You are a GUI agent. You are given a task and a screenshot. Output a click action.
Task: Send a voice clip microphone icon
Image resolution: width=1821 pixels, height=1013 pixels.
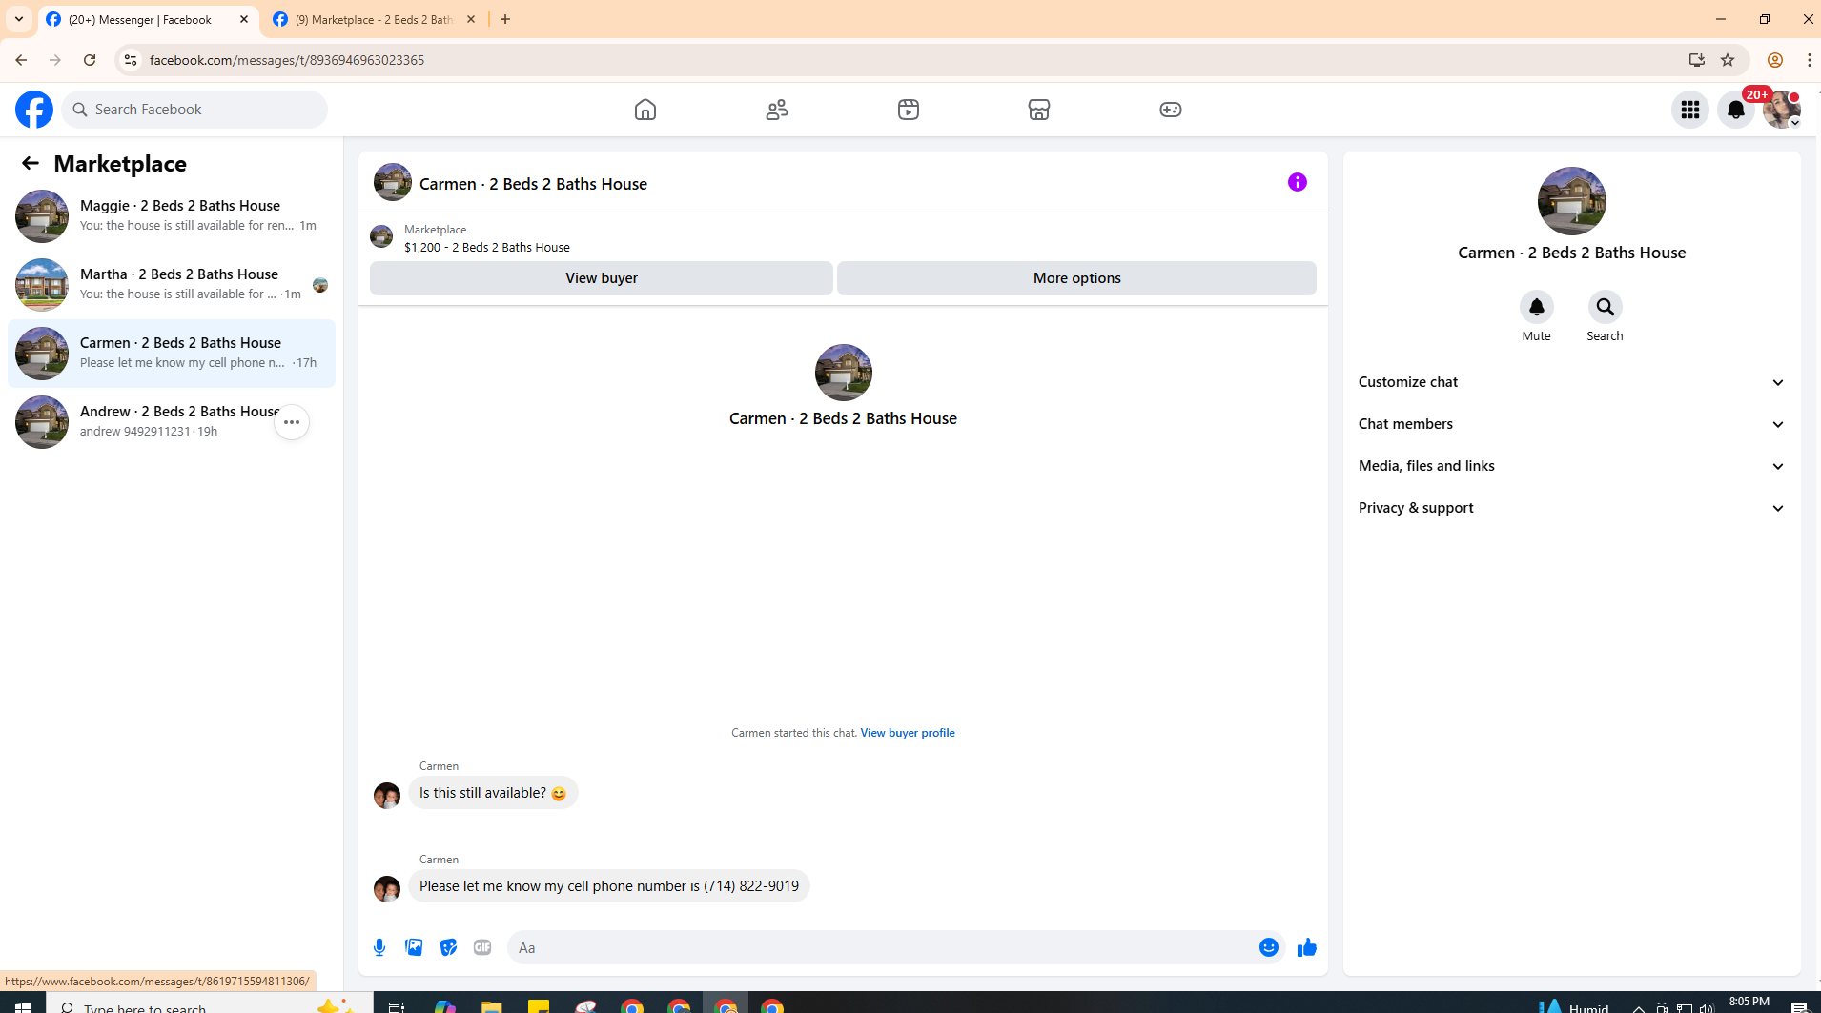[379, 947]
